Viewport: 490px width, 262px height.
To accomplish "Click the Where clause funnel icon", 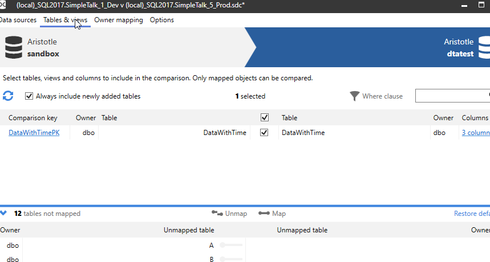I will 355,96.
